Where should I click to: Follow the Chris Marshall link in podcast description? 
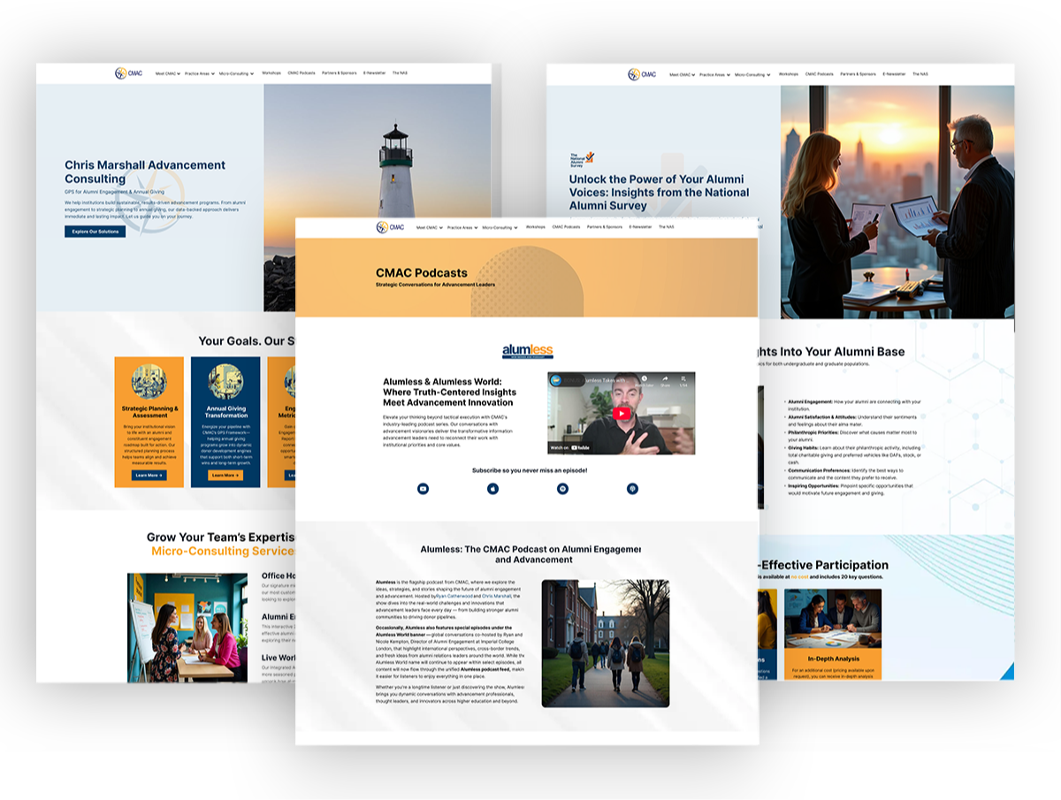tap(497, 597)
